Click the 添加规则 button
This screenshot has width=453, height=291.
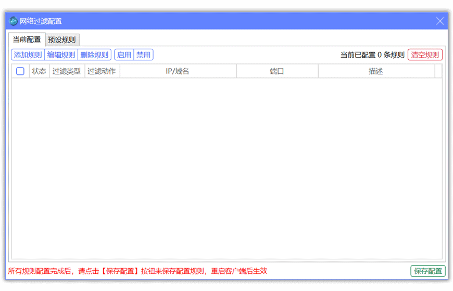point(28,55)
